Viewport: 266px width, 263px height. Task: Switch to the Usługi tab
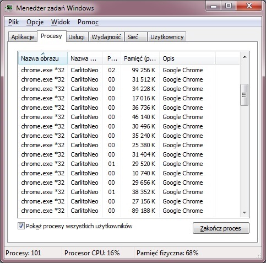77,37
